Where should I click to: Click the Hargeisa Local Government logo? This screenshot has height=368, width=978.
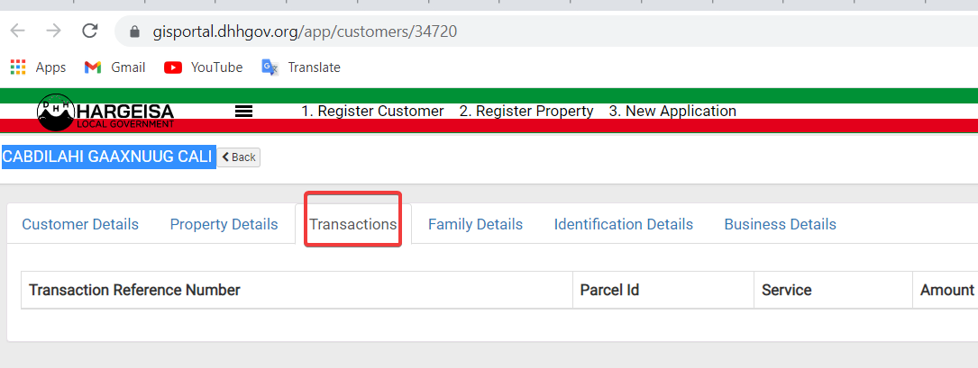105,112
